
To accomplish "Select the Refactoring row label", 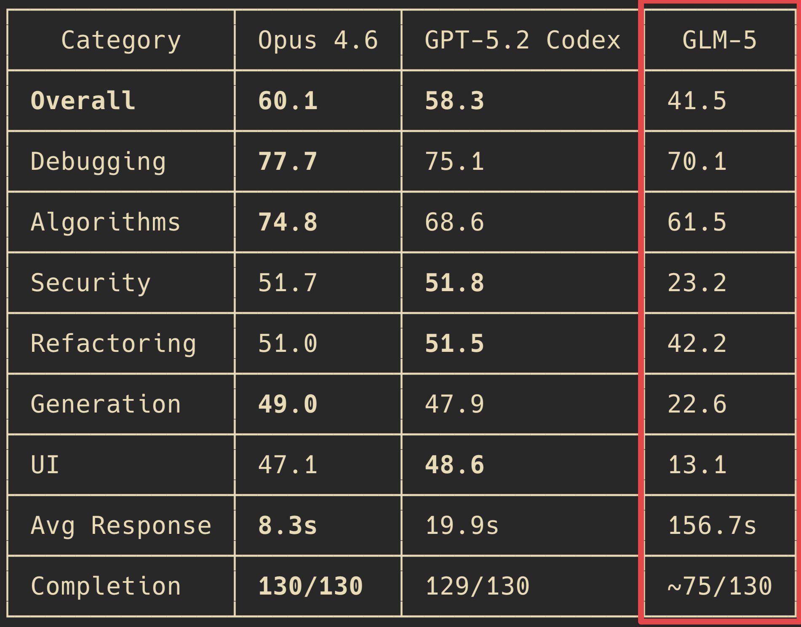I will pyautogui.click(x=113, y=343).
